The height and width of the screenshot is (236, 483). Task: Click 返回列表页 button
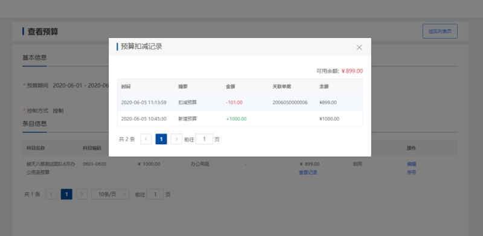(x=440, y=31)
